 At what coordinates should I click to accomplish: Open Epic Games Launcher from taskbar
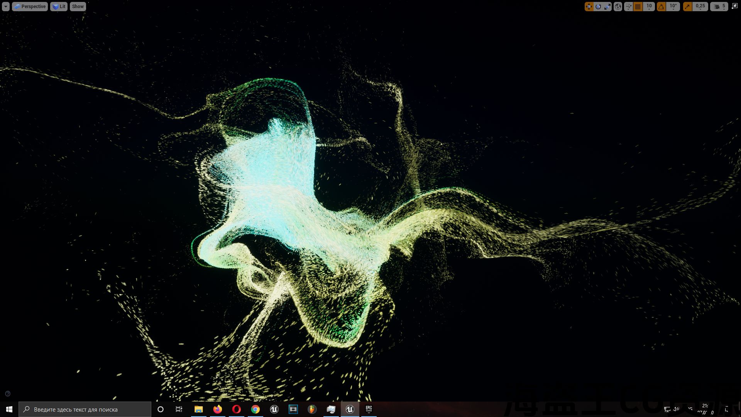(x=369, y=409)
